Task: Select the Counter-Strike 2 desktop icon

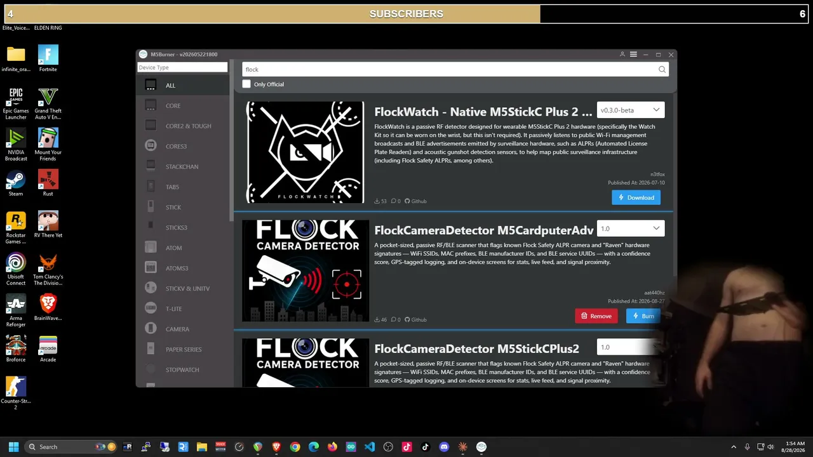Action: 16,393
